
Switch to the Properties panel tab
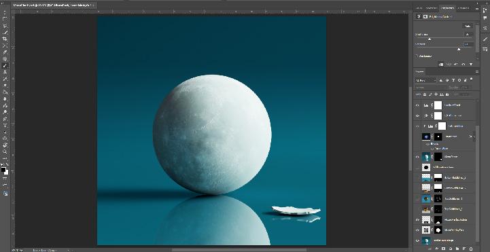click(x=447, y=8)
